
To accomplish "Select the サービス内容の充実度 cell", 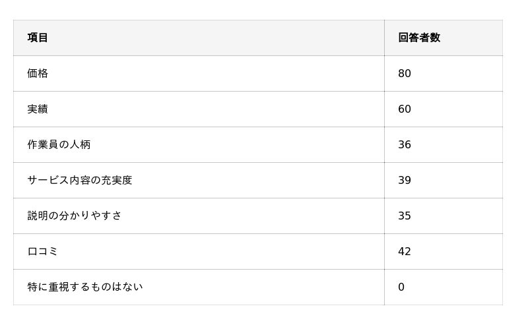I will click(80, 180).
